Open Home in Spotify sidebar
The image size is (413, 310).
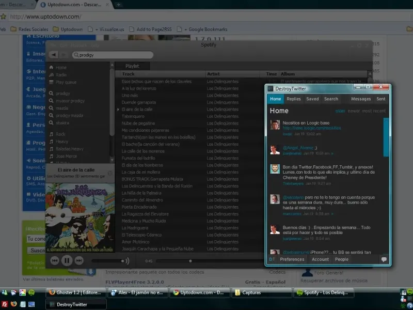(61, 68)
